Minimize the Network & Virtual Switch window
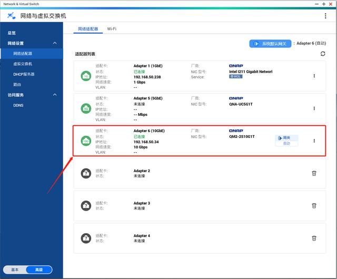337x279 pixels. [316, 4]
